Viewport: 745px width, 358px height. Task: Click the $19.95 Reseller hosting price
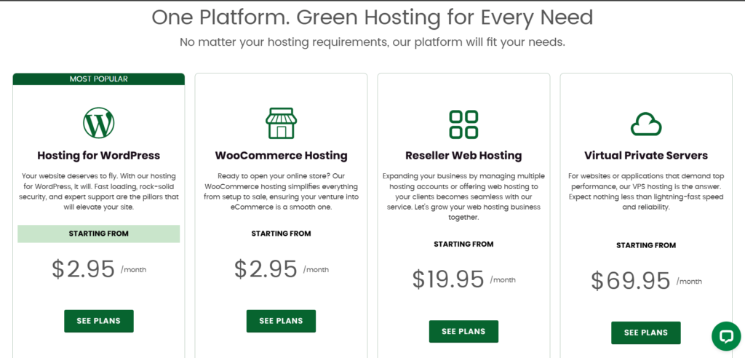click(x=448, y=279)
